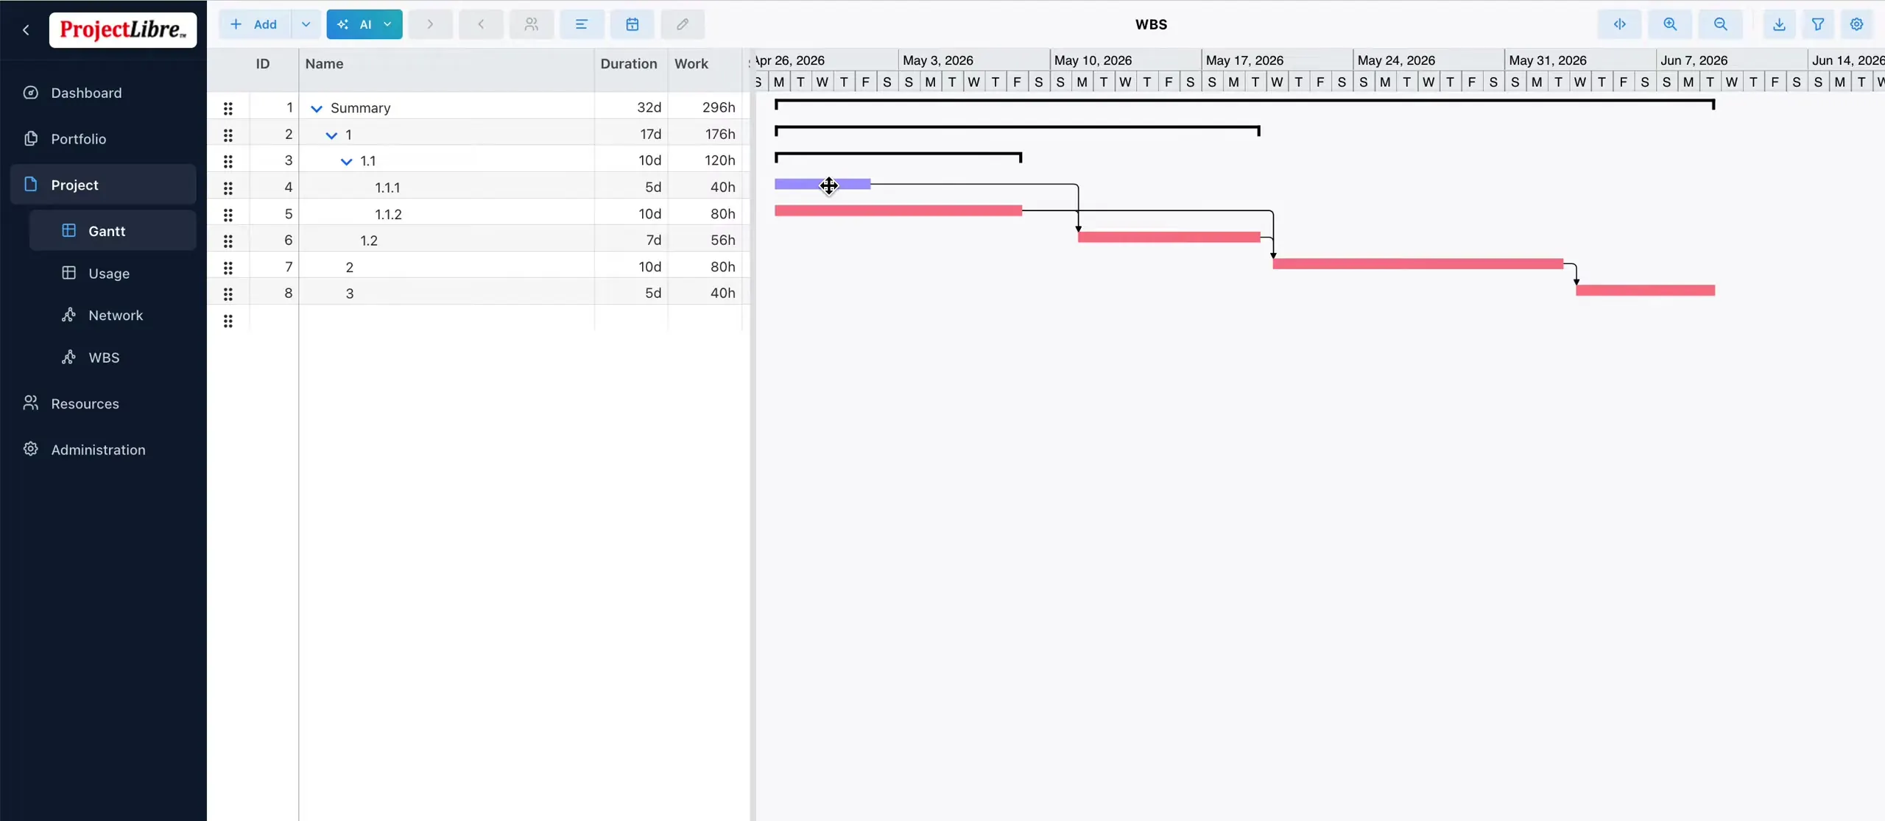Click the ProjectLibre logo
Image resolution: width=1885 pixels, height=821 pixels.
(123, 29)
